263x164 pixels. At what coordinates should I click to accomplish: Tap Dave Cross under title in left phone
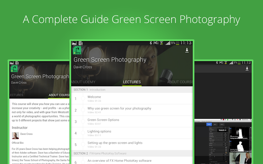[19, 83]
